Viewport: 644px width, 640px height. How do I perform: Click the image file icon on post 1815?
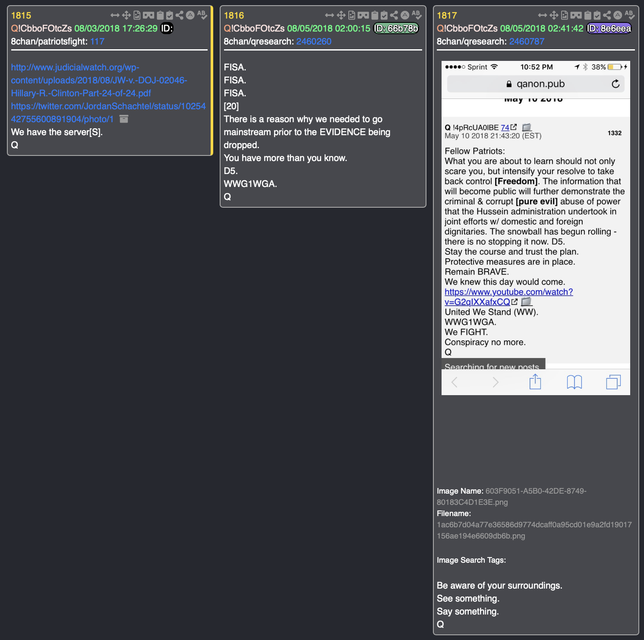[x=137, y=16]
